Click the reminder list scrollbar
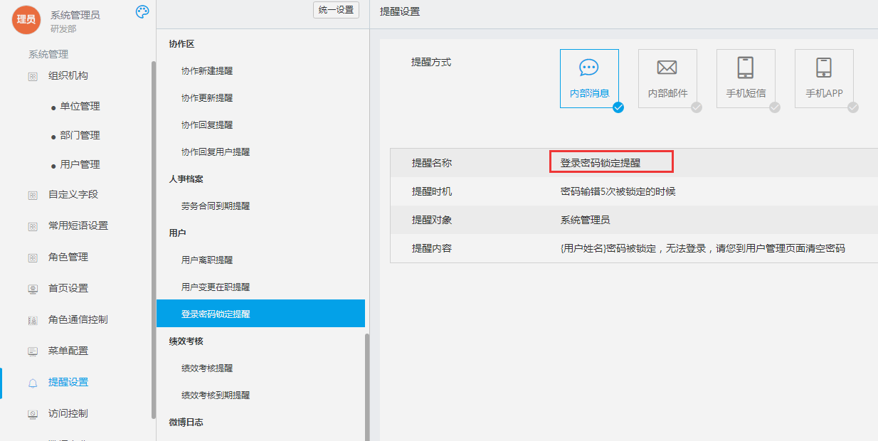 click(367, 388)
